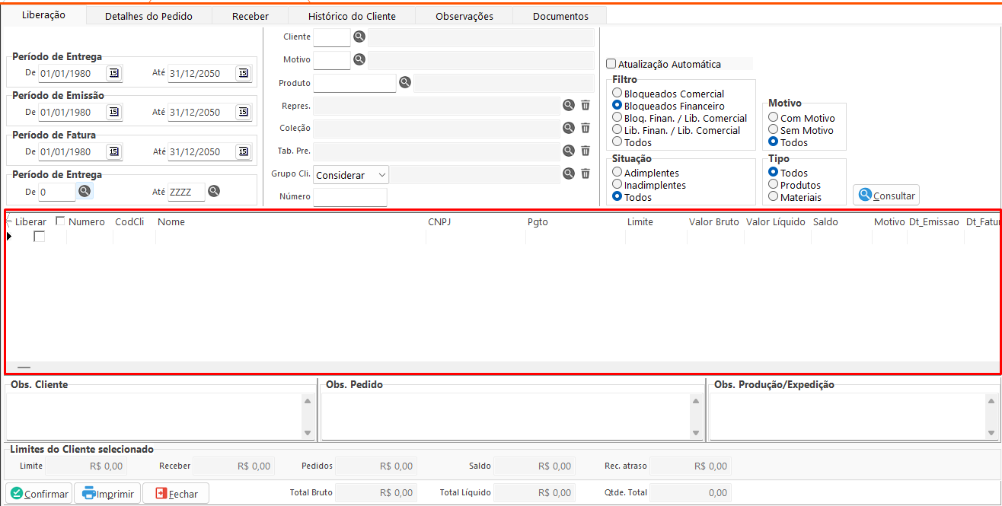Image resolution: width=1002 pixels, height=506 pixels.
Task: Open calendar for Período de Emissão start date
Action: [113, 112]
